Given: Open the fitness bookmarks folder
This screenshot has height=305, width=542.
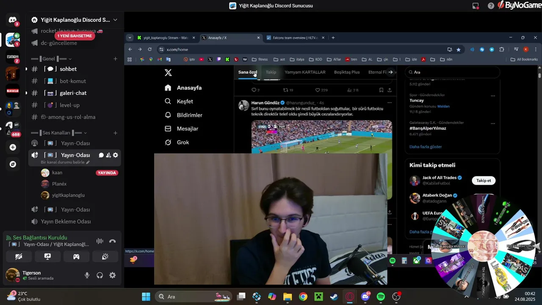Looking at the screenshot, I should click(260, 59).
